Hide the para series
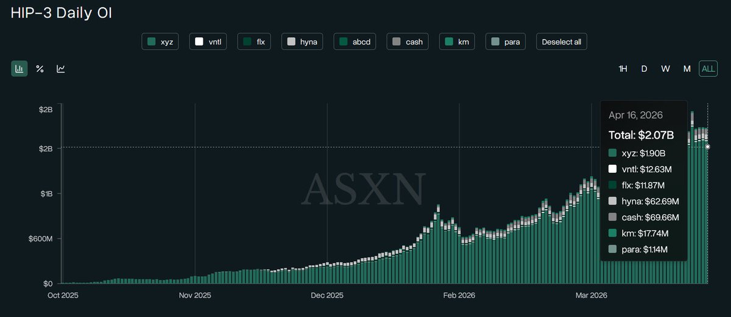731x317 pixels. click(506, 42)
